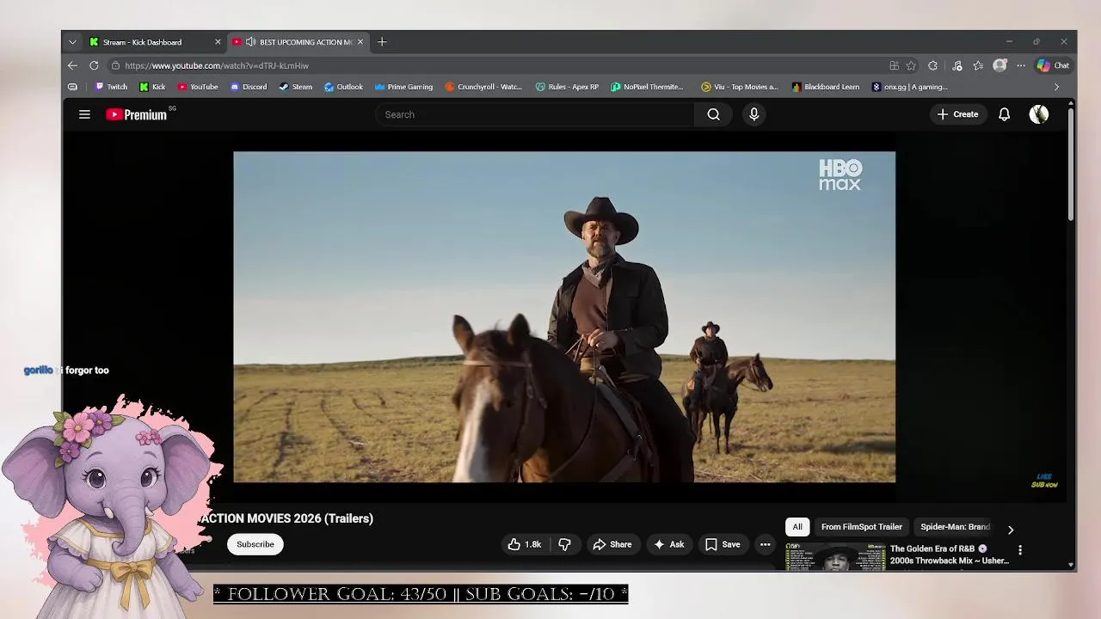Expand favorites bar overflow chevron
This screenshot has height=619, width=1101.
[1056, 87]
